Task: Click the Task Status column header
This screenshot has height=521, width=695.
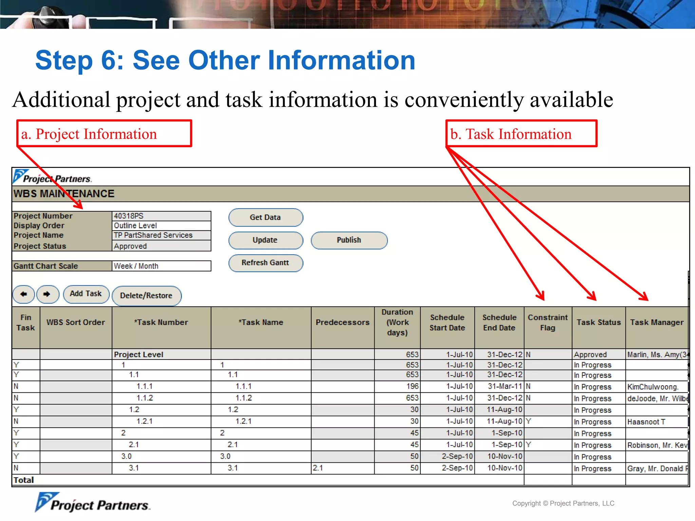Action: tap(599, 328)
